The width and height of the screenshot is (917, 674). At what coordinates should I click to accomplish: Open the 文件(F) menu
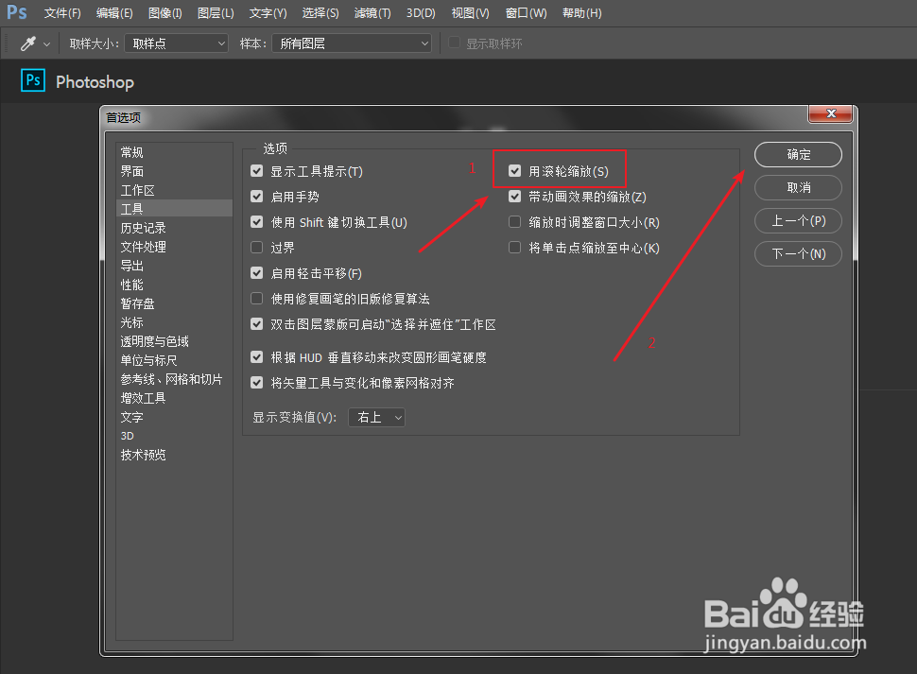coord(62,13)
